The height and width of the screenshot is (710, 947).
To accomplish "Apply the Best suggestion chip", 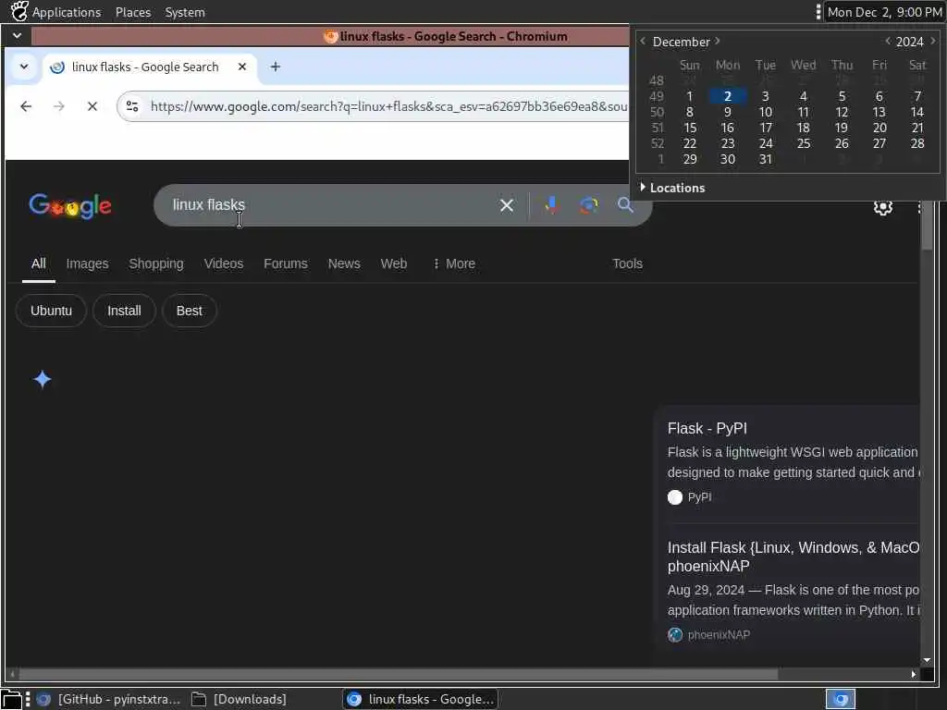I will (189, 311).
